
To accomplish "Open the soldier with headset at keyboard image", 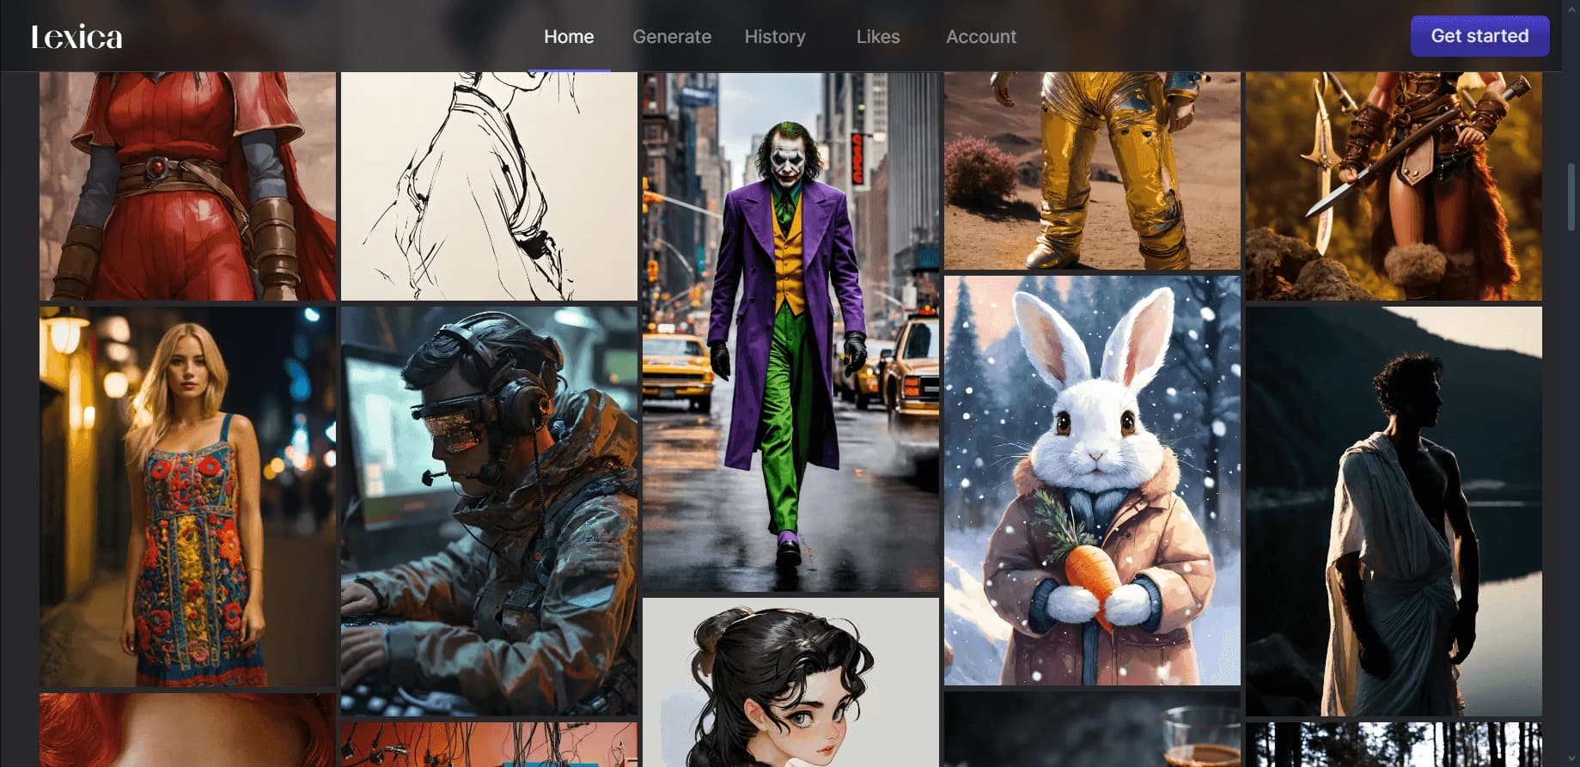I will pos(489,511).
